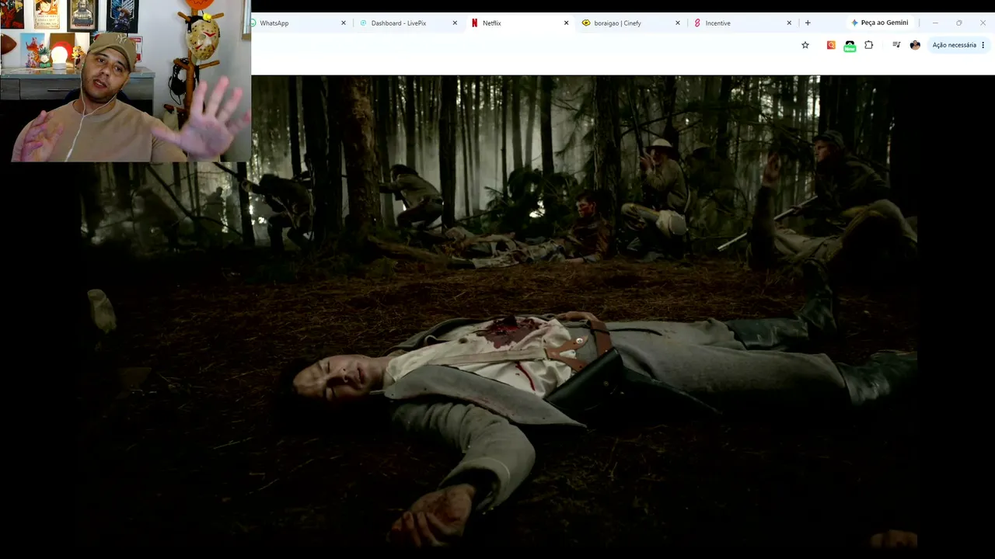This screenshot has height=559, width=995.
Task: Close the Incentive tab
Action: 789,23
